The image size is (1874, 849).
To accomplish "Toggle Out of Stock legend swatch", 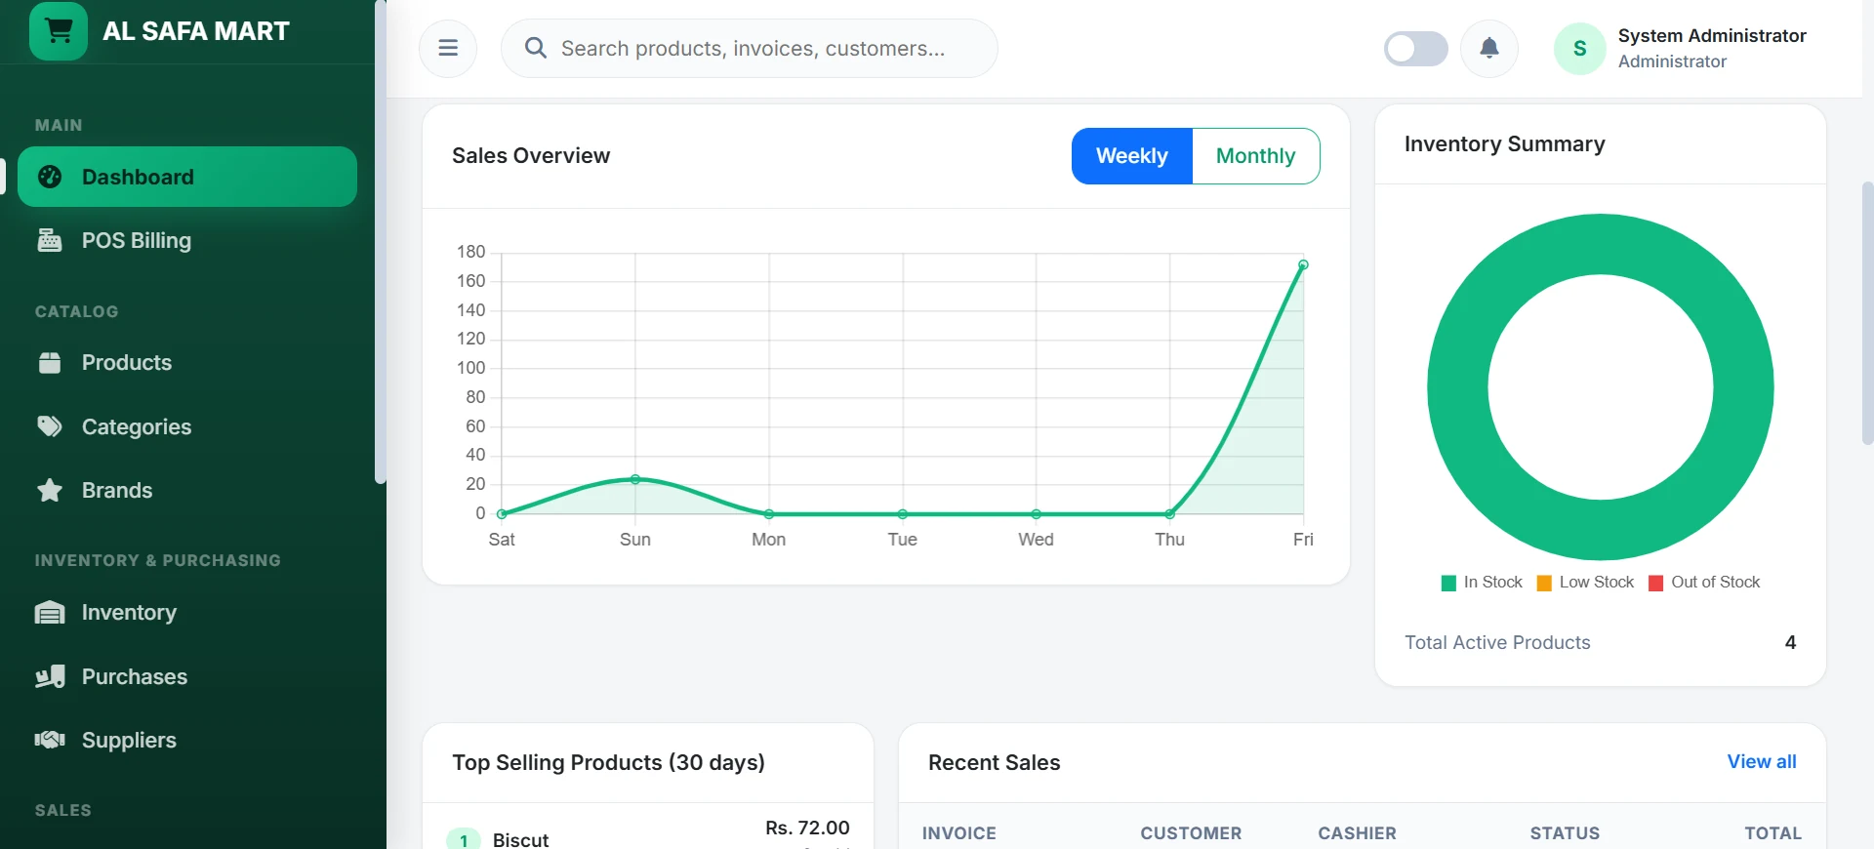I will pos(1655,584).
